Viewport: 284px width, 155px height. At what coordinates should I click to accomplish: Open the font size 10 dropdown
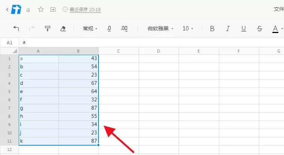pyautogui.click(x=188, y=29)
